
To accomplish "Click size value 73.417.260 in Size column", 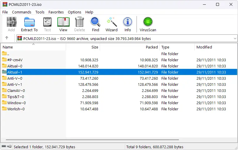I will [89, 79].
